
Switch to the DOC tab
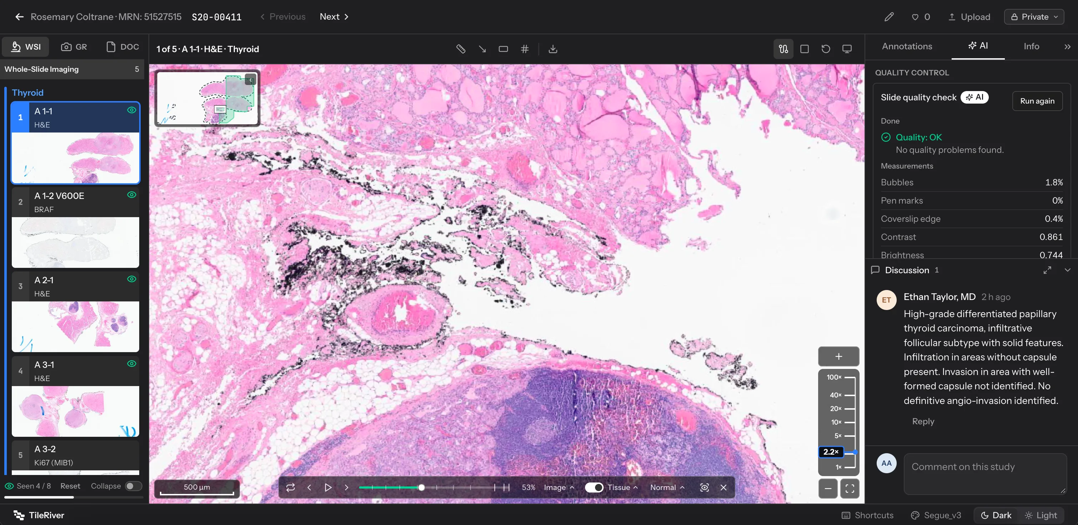click(x=123, y=46)
